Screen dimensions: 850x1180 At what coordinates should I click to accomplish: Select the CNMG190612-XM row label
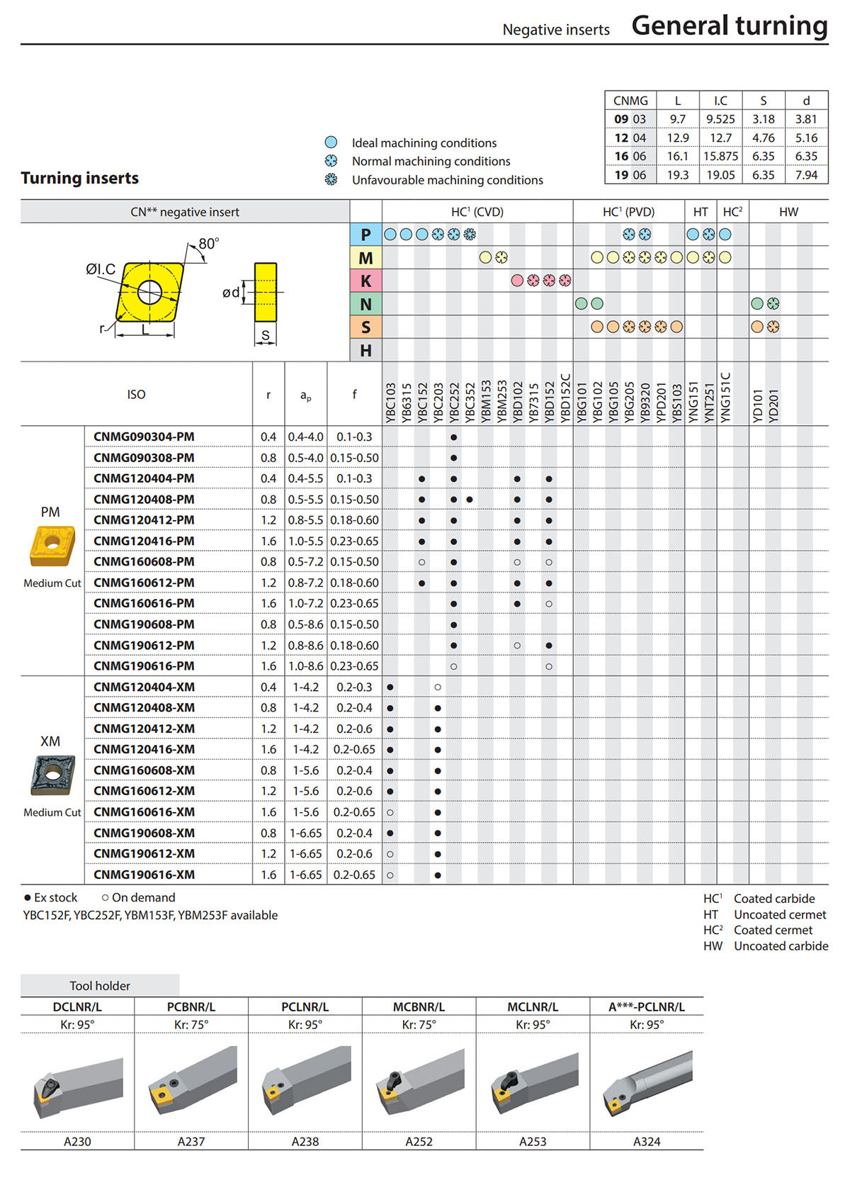coord(144,853)
